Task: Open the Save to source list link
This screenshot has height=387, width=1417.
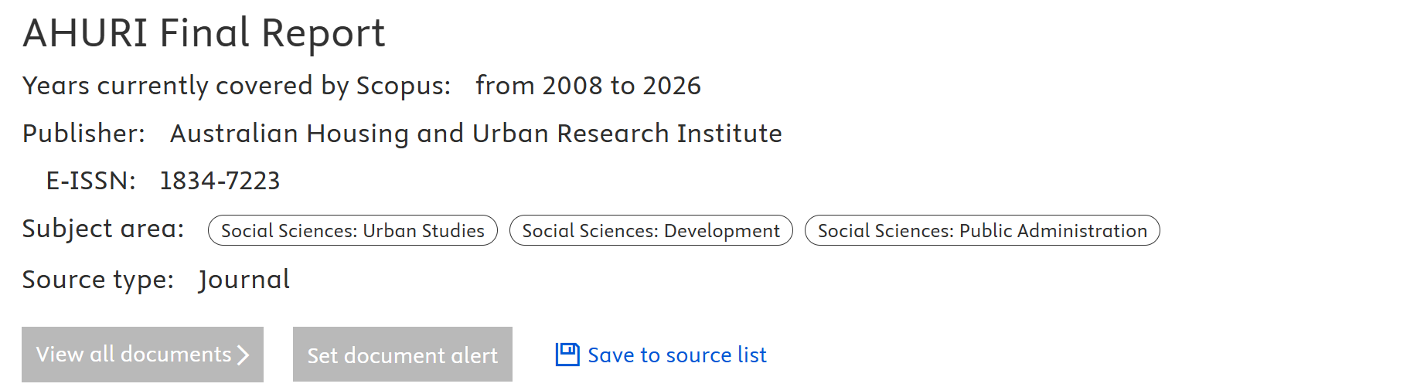Action: point(676,355)
